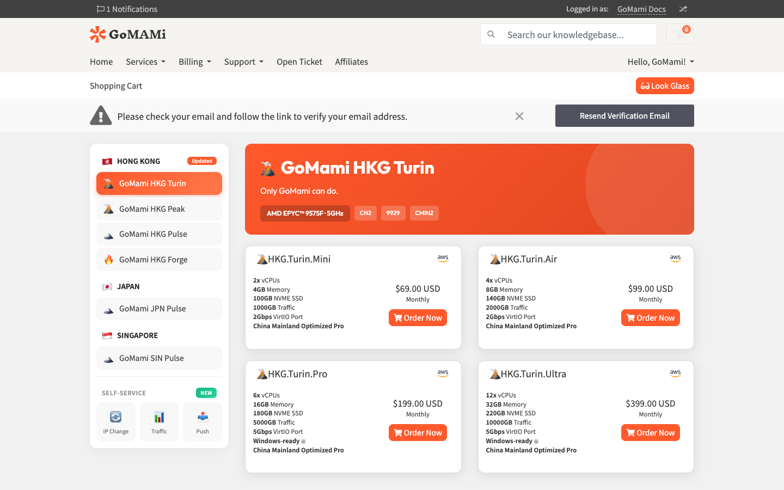The height and width of the screenshot is (490, 784).
Task: Click the Hong Kong flag icon
Action: tap(107, 161)
